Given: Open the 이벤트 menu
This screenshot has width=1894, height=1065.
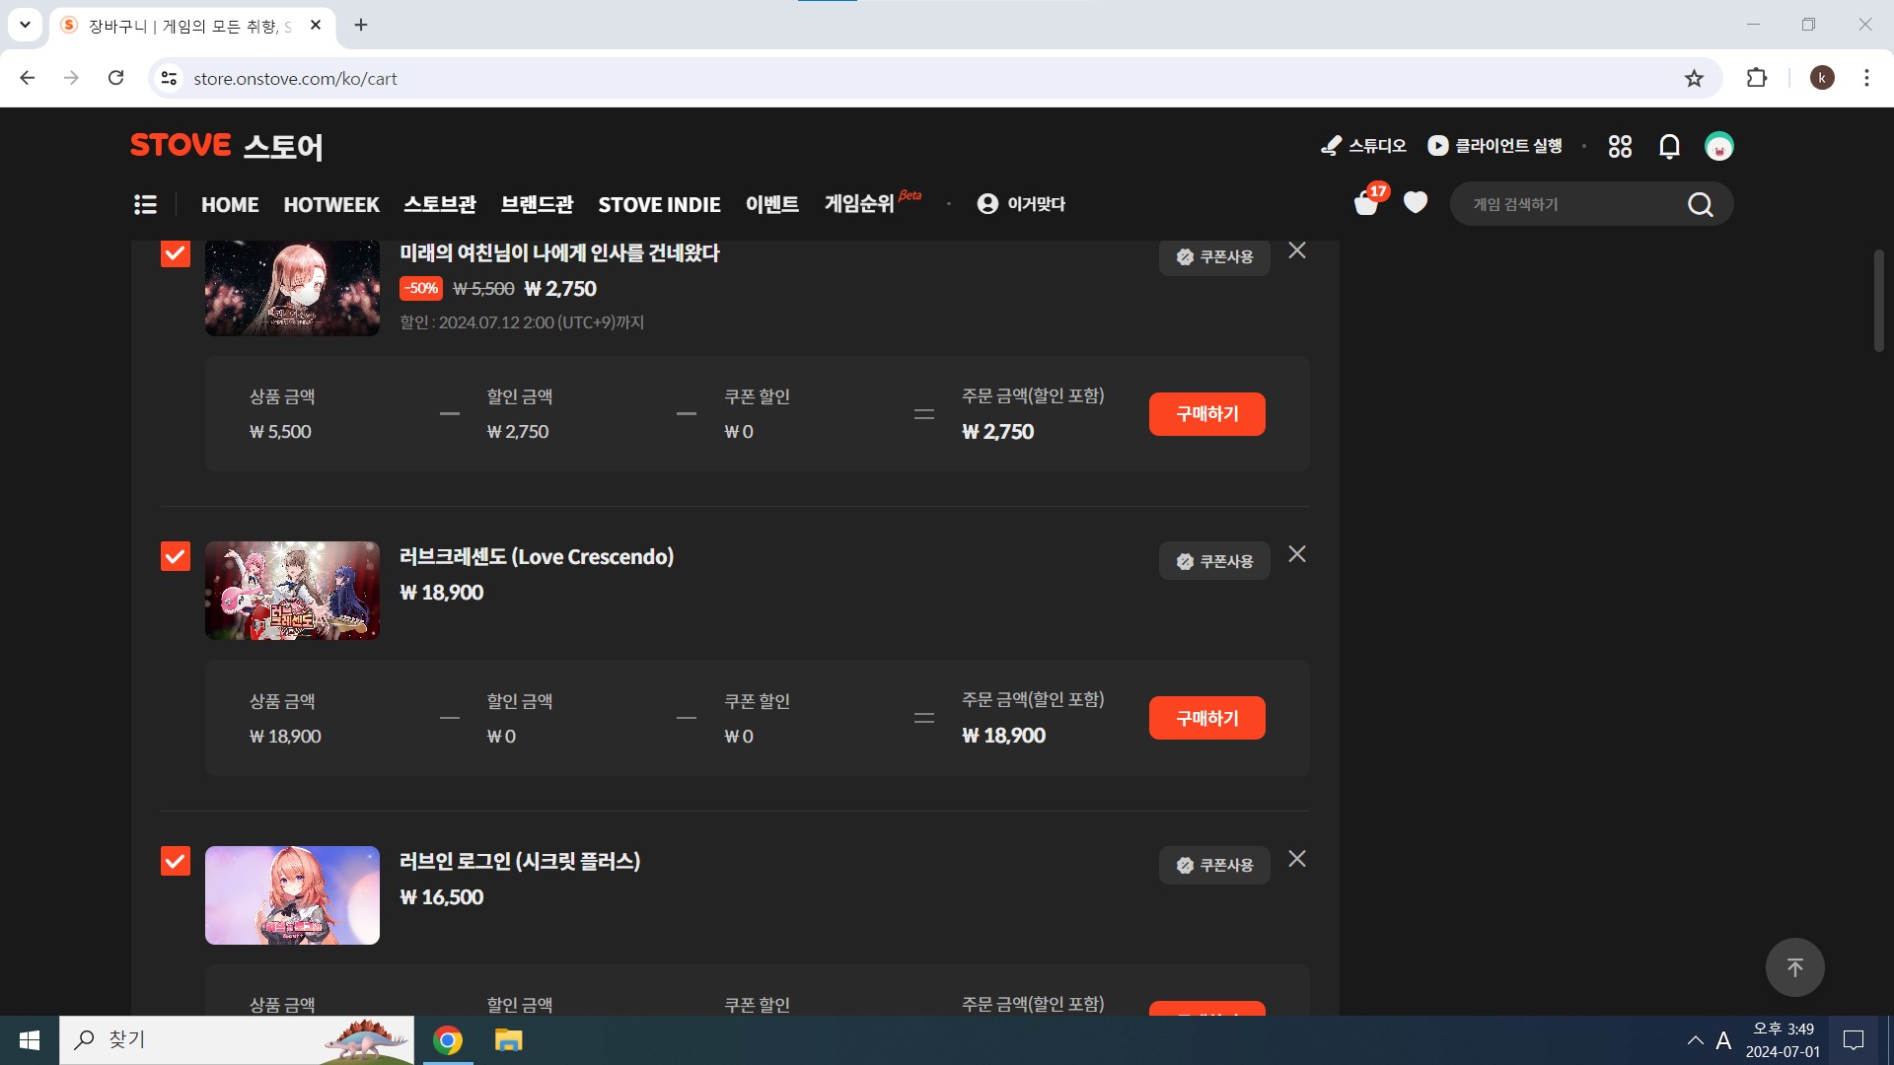Looking at the screenshot, I should point(772,204).
